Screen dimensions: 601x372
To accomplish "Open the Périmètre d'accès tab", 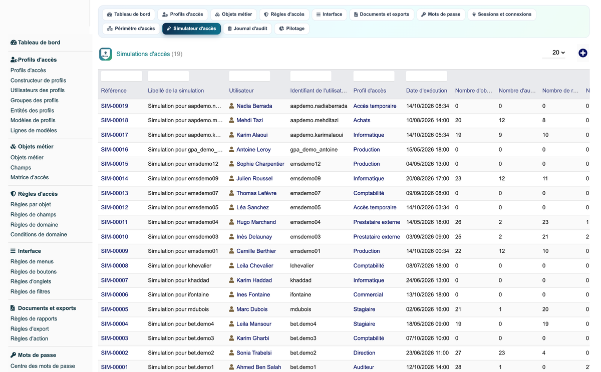I will (131, 29).
